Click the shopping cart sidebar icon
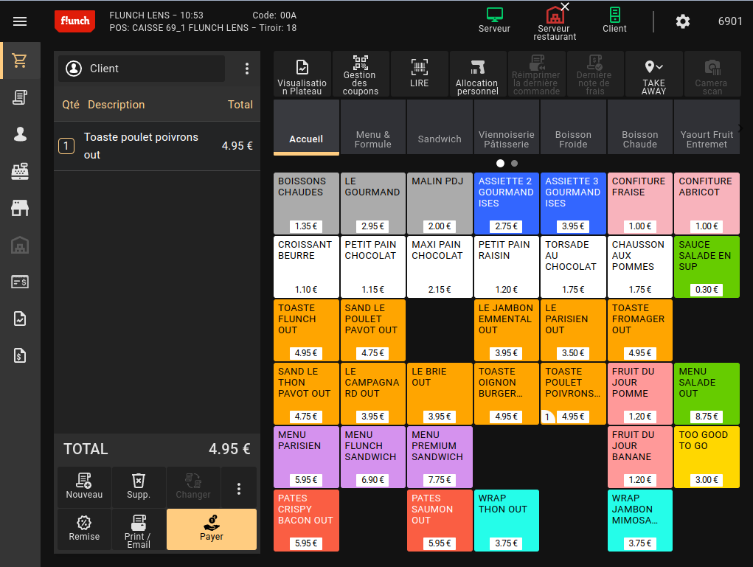The image size is (753, 567). (20, 61)
